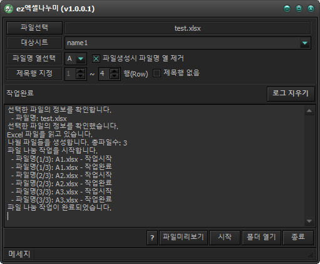Click the test.xlsx file name field
The height and width of the screenshot is (264, 320).
(x=188, y=28)
